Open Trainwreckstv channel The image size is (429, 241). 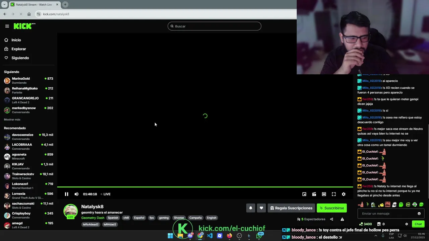28,176
